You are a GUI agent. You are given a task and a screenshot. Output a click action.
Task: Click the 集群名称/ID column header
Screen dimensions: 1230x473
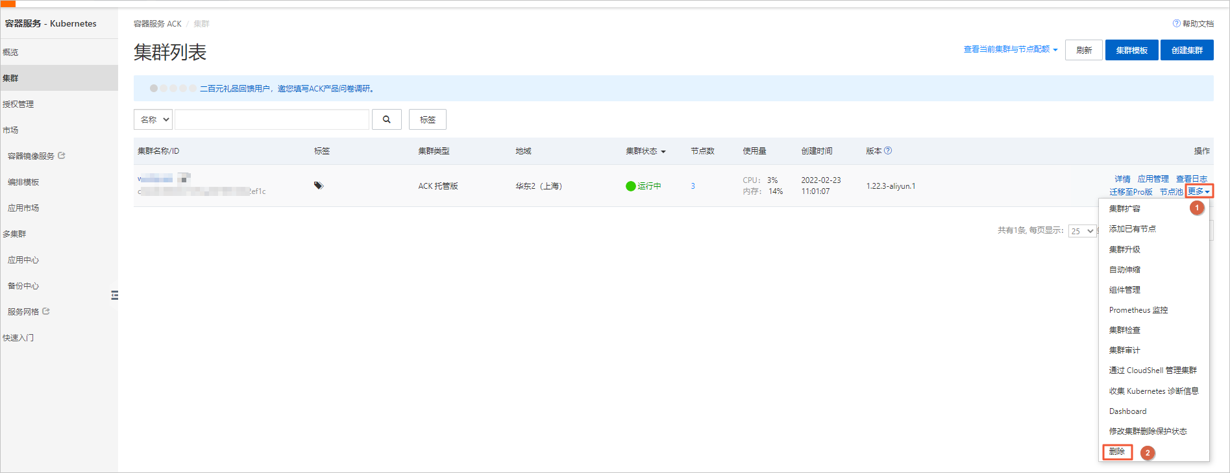tap(158, 151)
